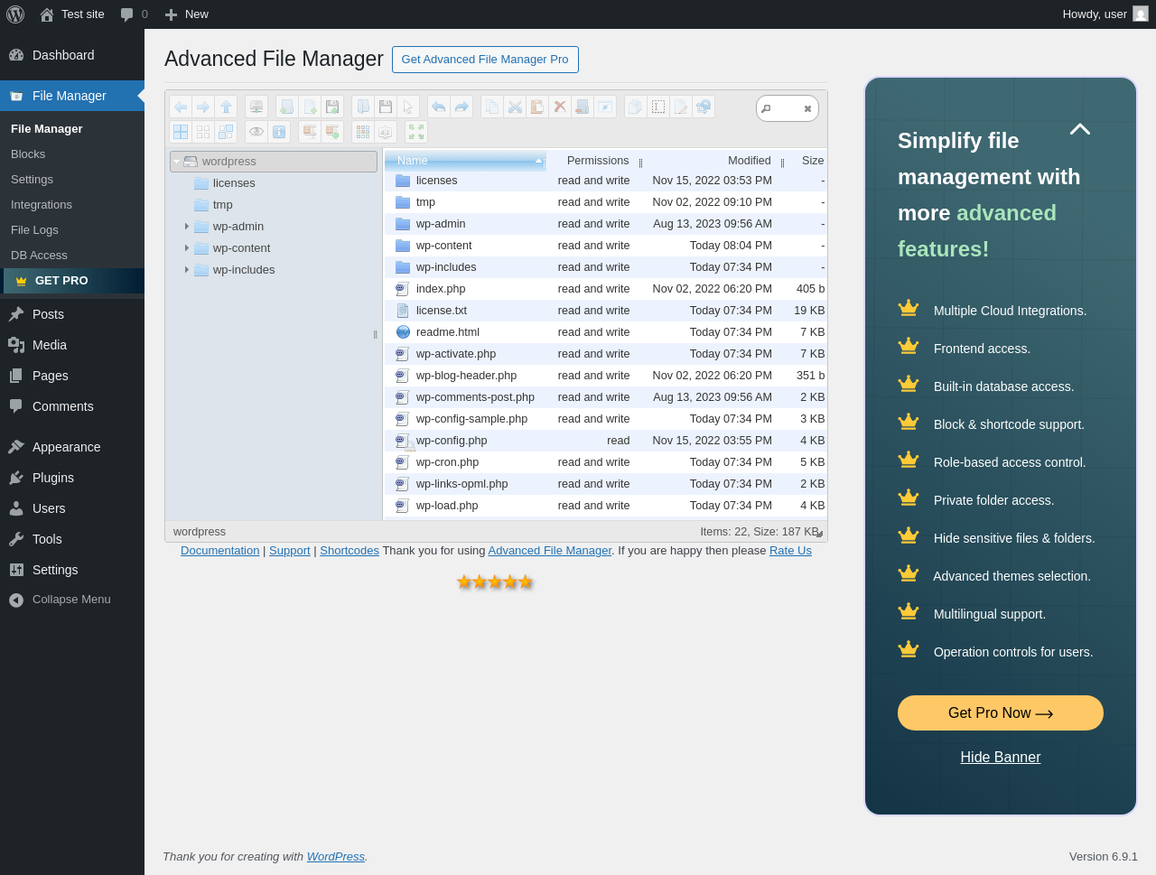Switch file view with grid icon
This screenshot has height=875, width=1156.
363,132
